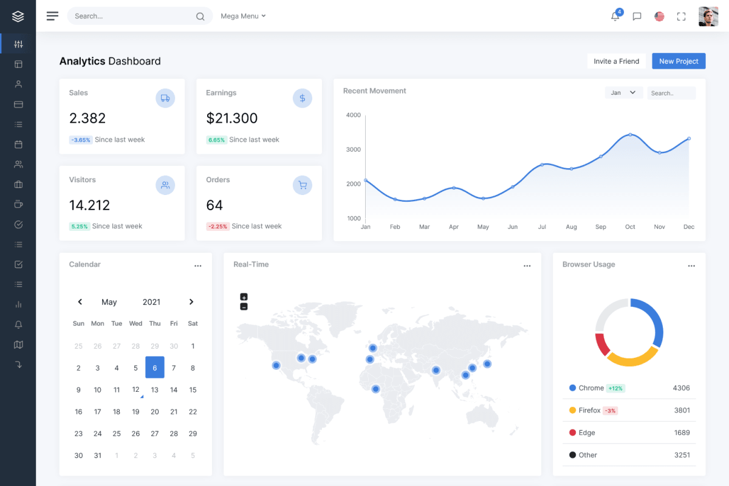Click the Invite a Friend button
Image resolution: width=729 pixels, height=486 pixels.
[616, 61]
